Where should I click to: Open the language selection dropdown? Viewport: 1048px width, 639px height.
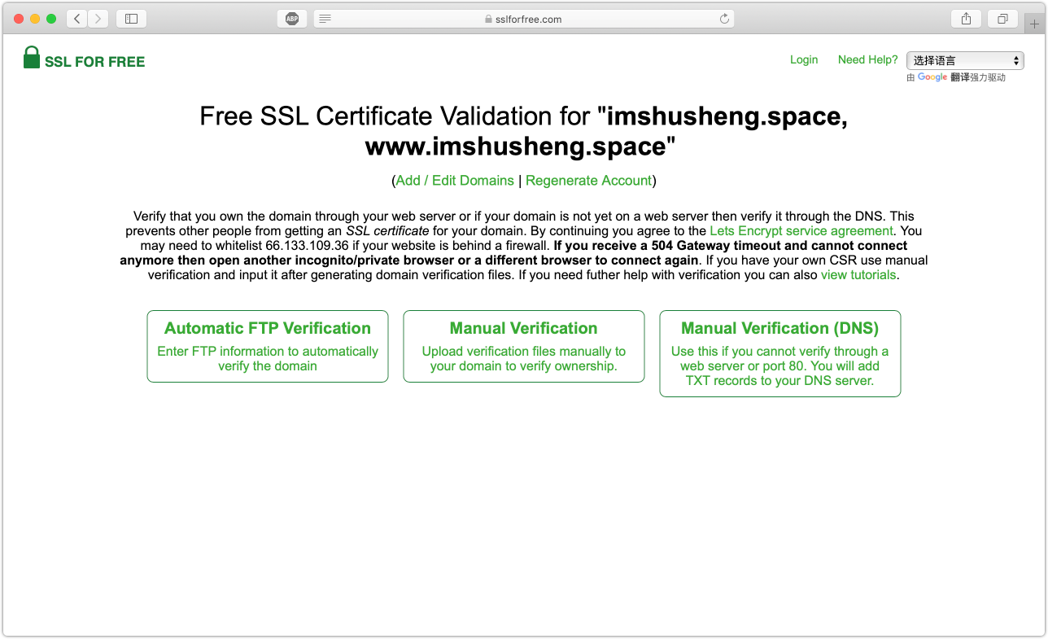pos(965,60)
